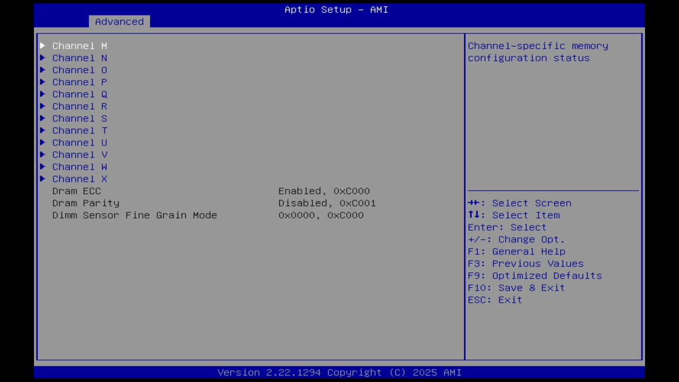
Task: Open the Channel X submenu
Action: tap(79, 179)
